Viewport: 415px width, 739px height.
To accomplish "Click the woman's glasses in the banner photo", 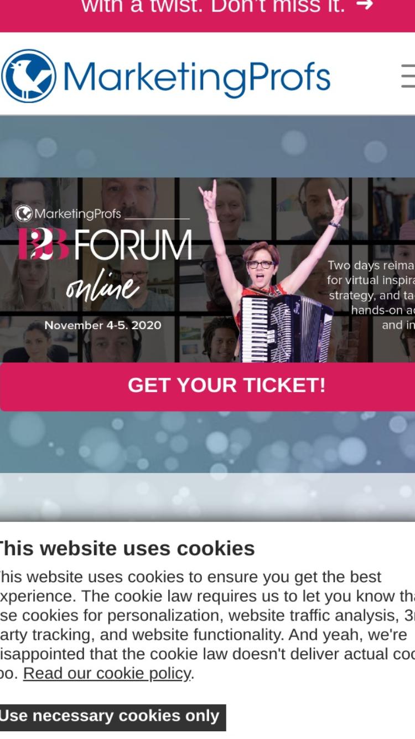I will pyautogui.click(x=261, y=265).
